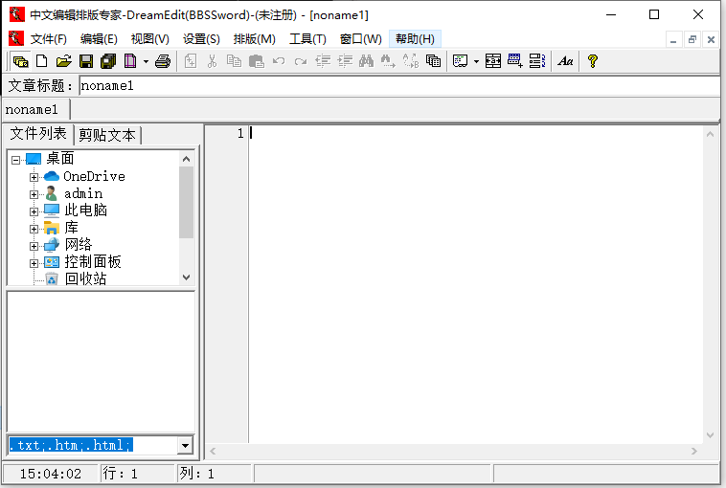Open Replace tool (A to B icon)
Screen dimensions: 726x488
click(x=411, y=61)
